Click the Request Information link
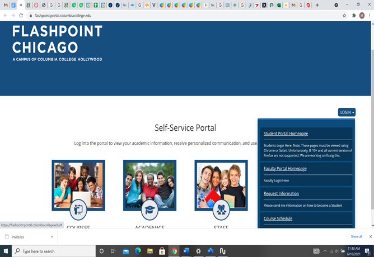The height and width of the screenshot is (257, 374). click(x=281, y=194)
